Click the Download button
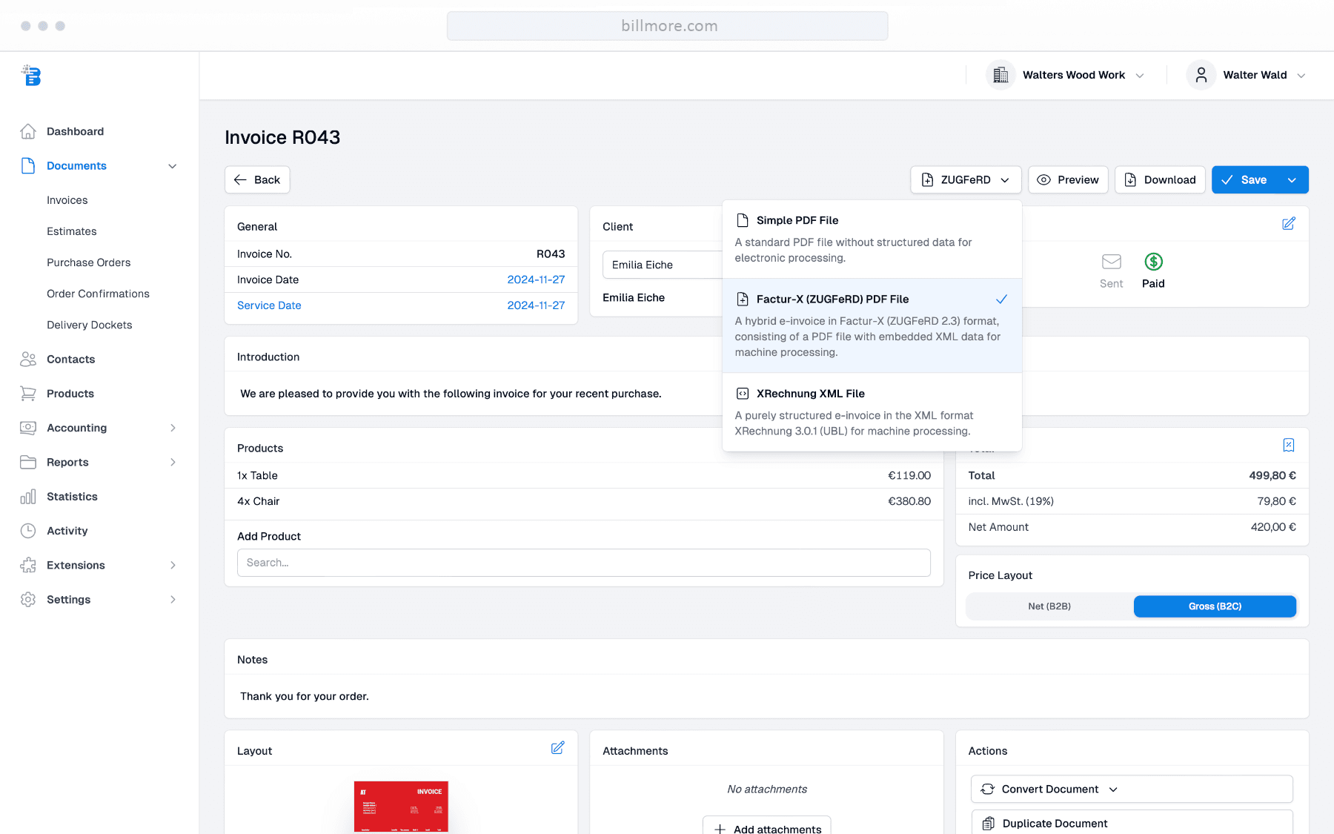The height and width of the screenshot is (834, 1334). click(1160, 179)
